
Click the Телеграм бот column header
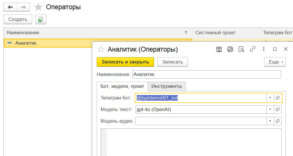[276, 33]
